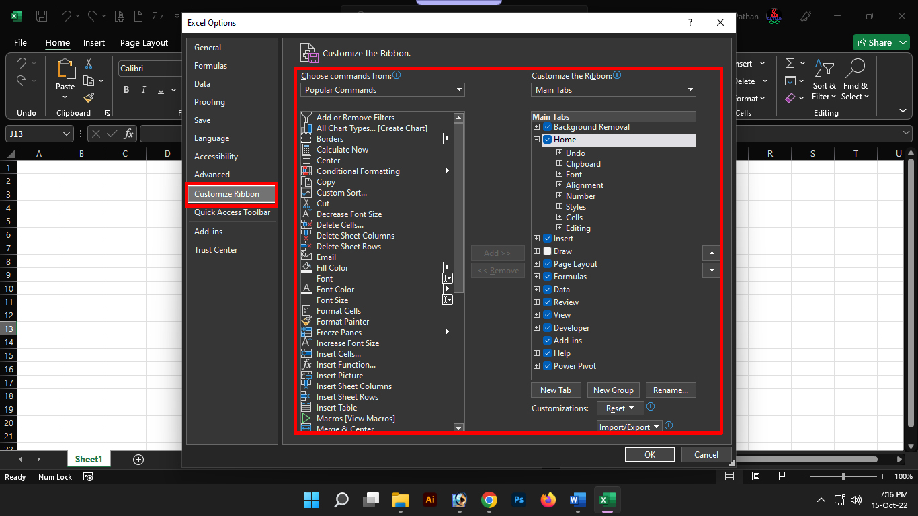Click the commands list scrollbar down arrow
This screenshot has width=918, height=516.
(x=459, y=428)
